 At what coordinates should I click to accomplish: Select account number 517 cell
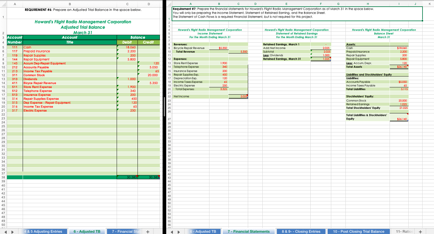click(x=15, y=110)
